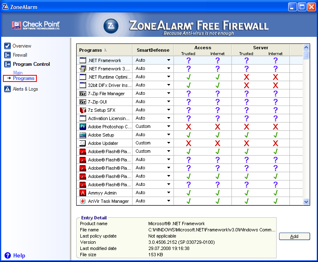This screenshot has height=262, width=318.
Task: Switch to the Main subtab
Action: click(x=18, y=72)
